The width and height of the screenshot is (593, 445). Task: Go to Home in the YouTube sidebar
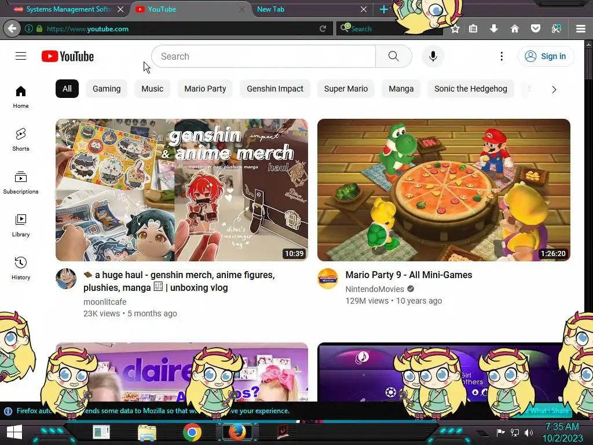click(21, 97)
